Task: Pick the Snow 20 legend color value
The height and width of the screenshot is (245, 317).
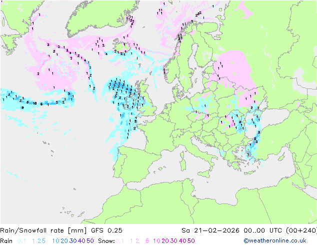Action: (x=165, y=241)
